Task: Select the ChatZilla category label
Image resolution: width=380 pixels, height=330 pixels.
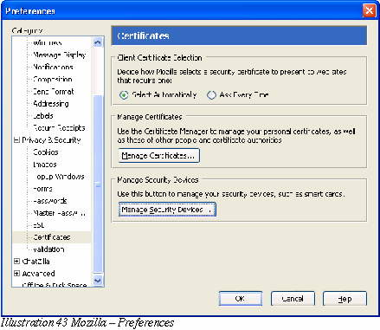Action: point(35,262)
